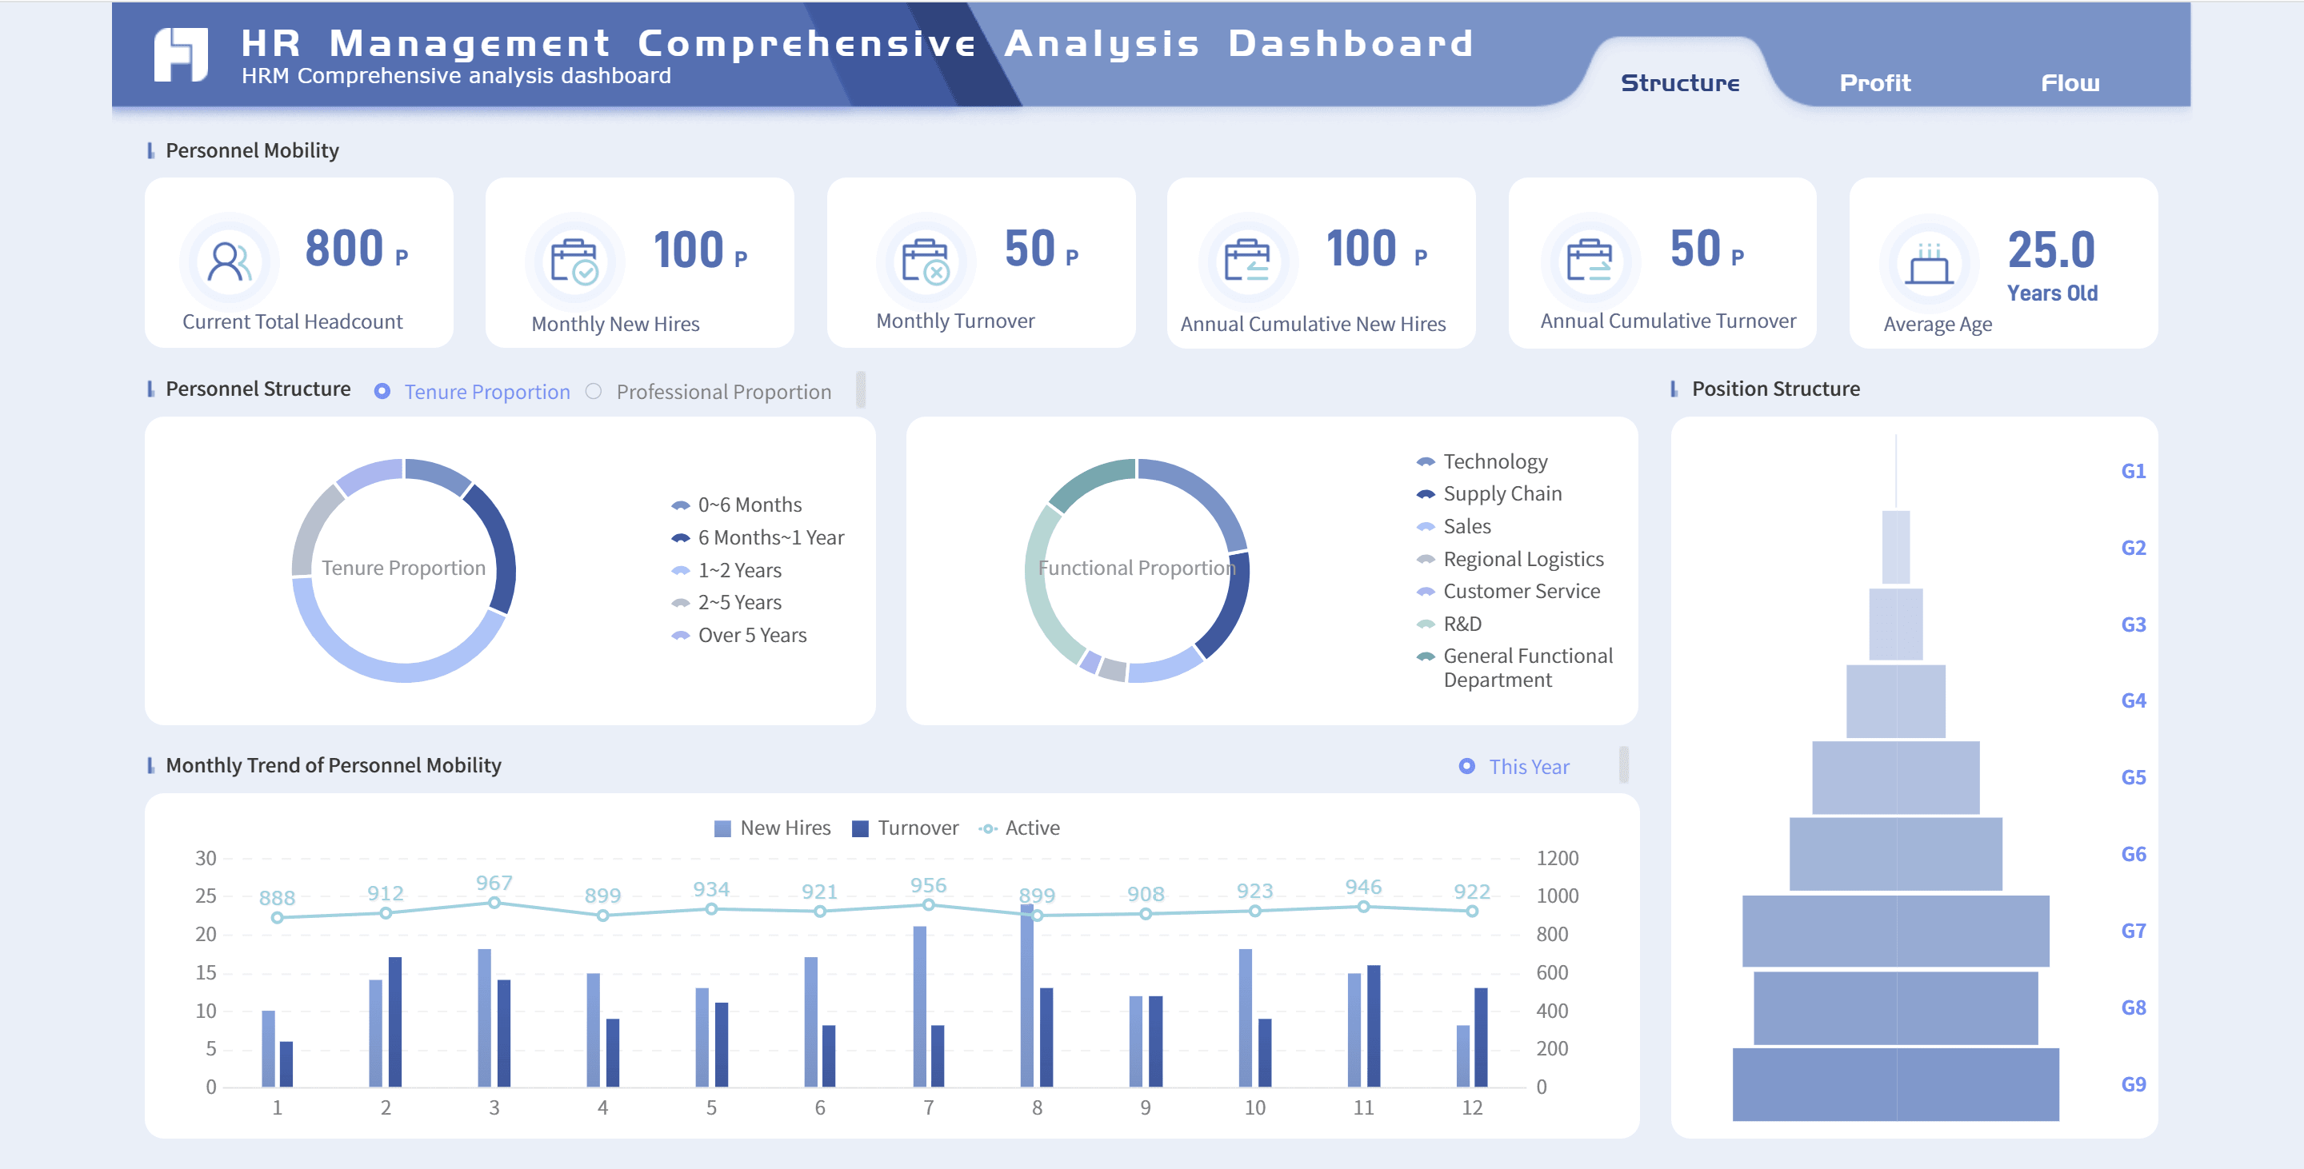Viewport: 2304px width, 1169px height.
Task: Click the scrollbar beside Professional Proportion
Action: click(861, 389)
